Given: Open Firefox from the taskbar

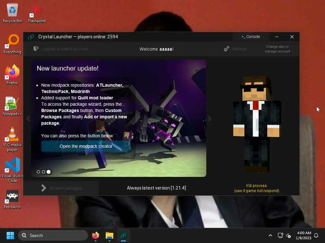Looking at the screenshot, I should point(95,235).
